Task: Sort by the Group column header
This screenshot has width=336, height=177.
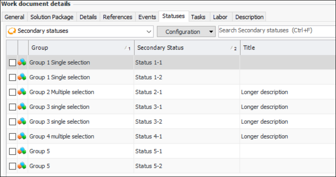Action: [x=81, y=48]
